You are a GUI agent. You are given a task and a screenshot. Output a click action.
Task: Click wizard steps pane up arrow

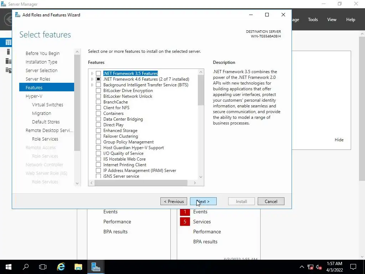coord(77,52)
